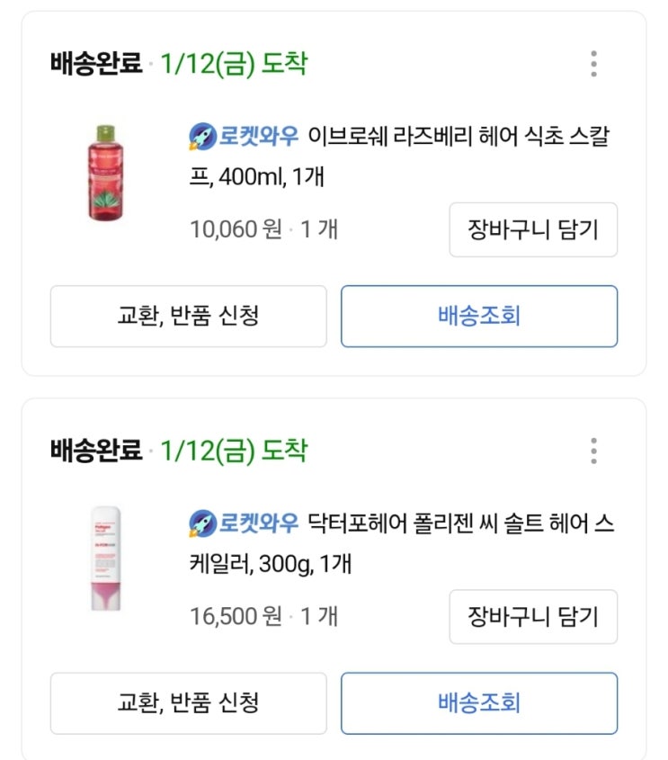The image size is (668, 760).
Task: Add the 이브로쉐 hair vinegar to cart with 장바구니 담기
Action: click(x=533, y=230)
